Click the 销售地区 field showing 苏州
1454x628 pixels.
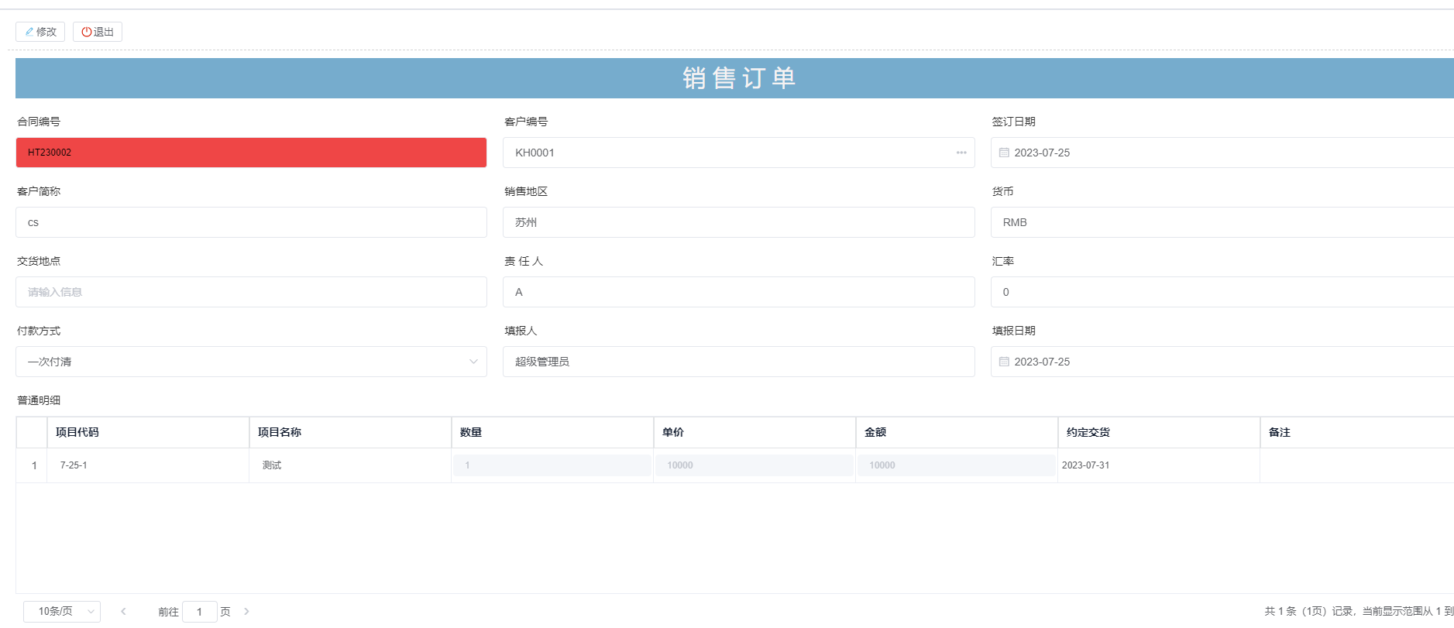(x=737, y=222)
